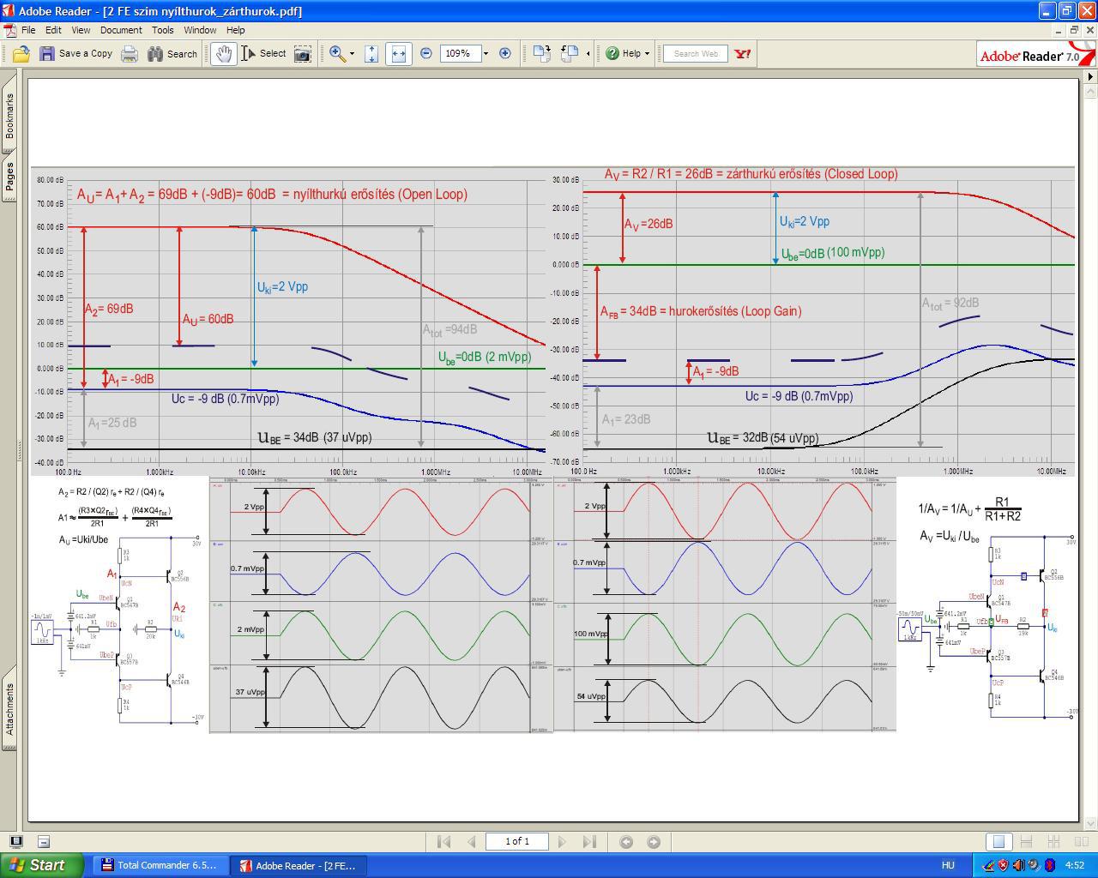Screen dimensions: 1098x878
Task: Show the Bookmarks side panel
Action: (x=9, y=116)
